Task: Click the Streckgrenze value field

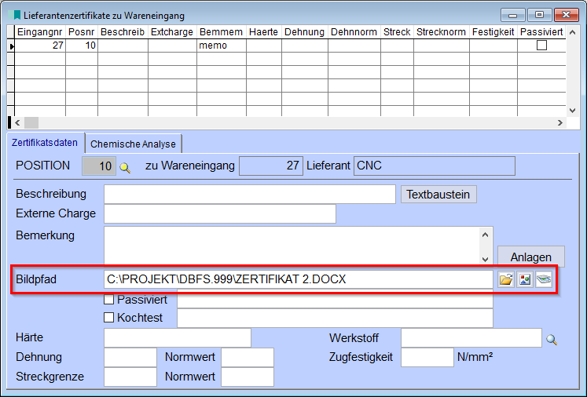Action: [130, 377]
